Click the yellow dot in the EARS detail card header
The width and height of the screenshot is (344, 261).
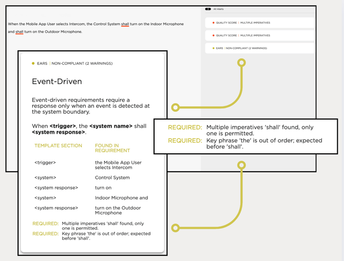(33, 64)
